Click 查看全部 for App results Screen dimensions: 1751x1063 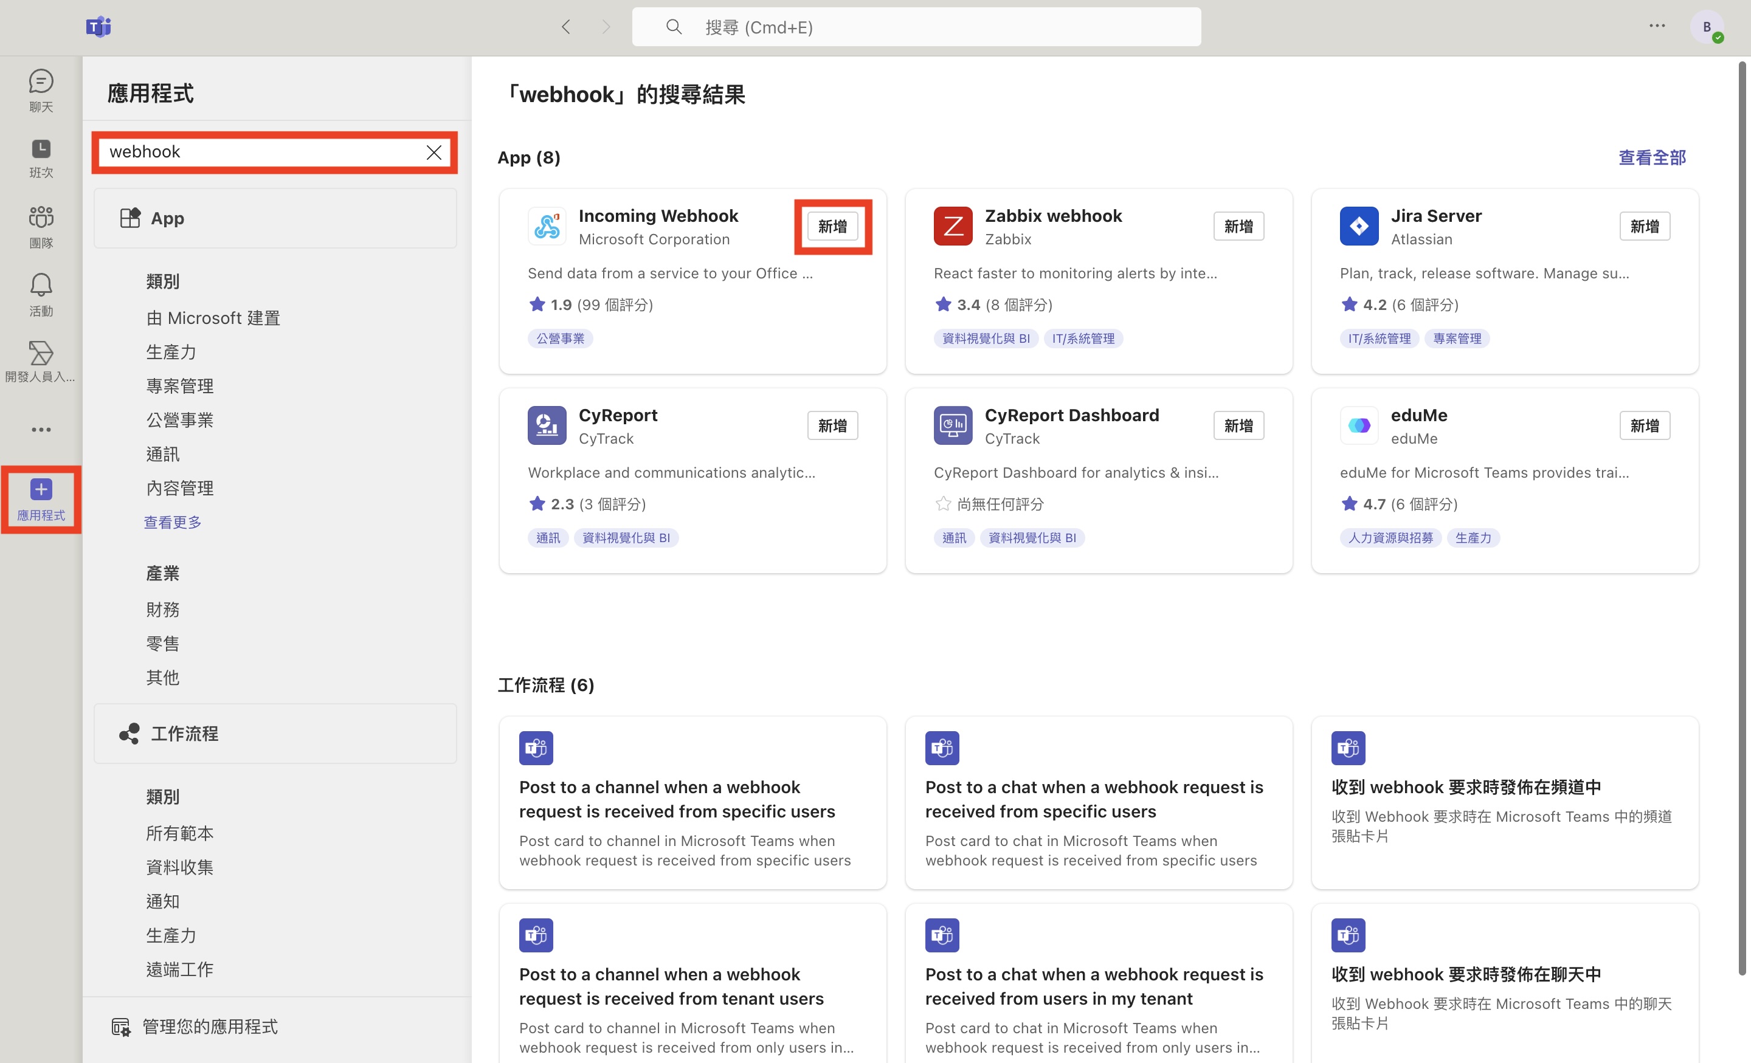1653,158
